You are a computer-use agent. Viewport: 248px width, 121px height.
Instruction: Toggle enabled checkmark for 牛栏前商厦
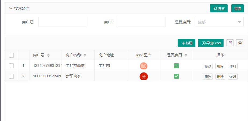pyautogui.click(x=177, y=66)
